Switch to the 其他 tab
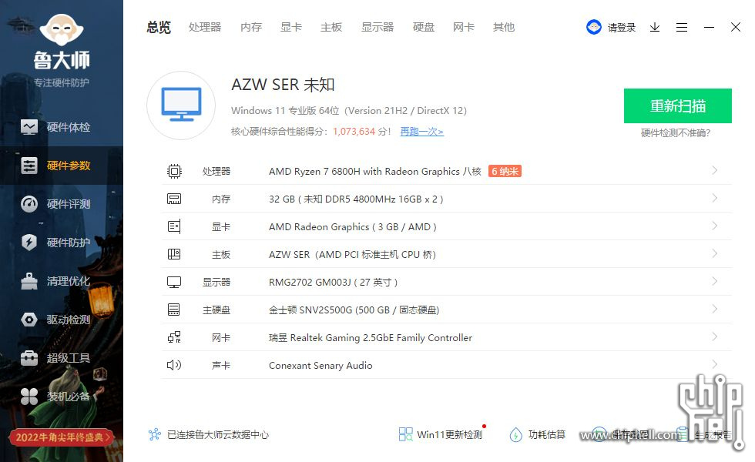 coord(504,28)
